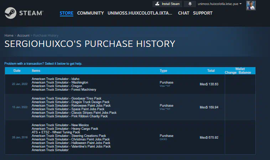Click the Mex$ 675.92 total

[209, 138]
